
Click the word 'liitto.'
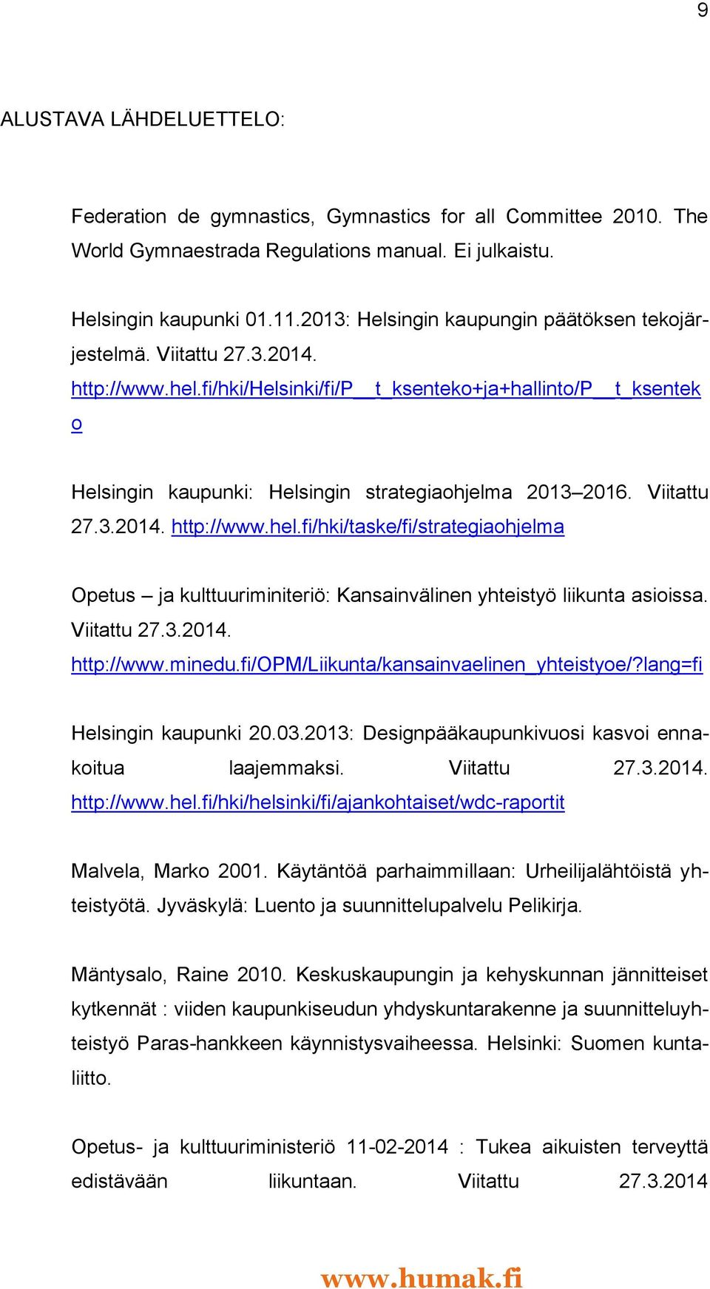[91, 1078]
